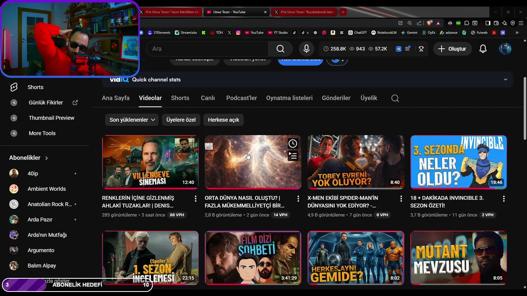This screenshot has width=527, height=296.
Task: Expand the Abonelikler section arrow
Action: tap(47, 158)
